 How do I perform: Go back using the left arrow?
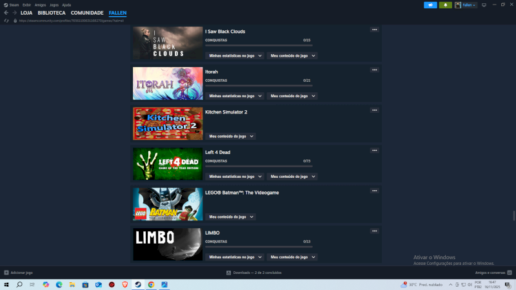6,13
